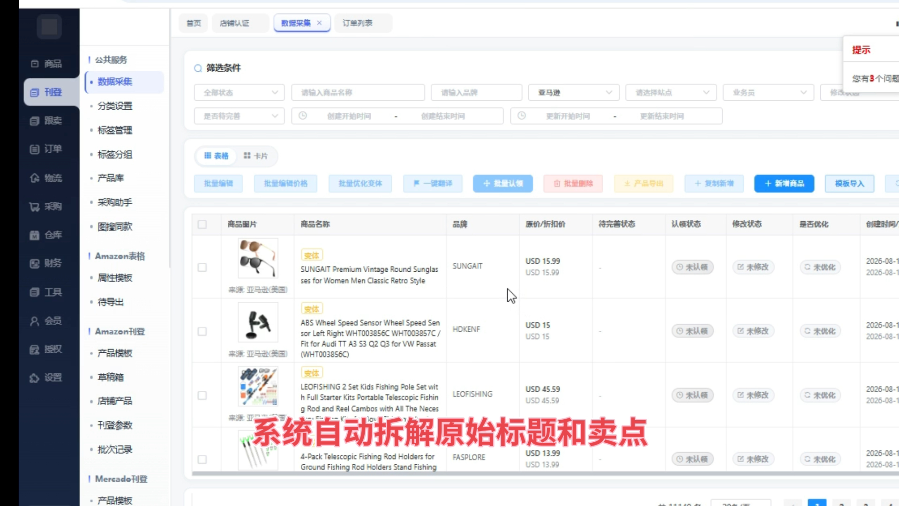
Task: Expand the 业务员 dropdown
Action: [x=768, y=93]
